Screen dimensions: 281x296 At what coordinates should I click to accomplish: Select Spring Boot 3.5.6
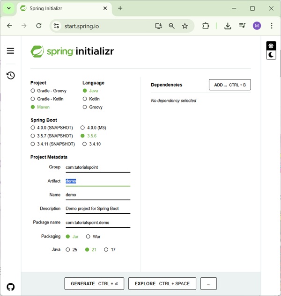[89, 136]
